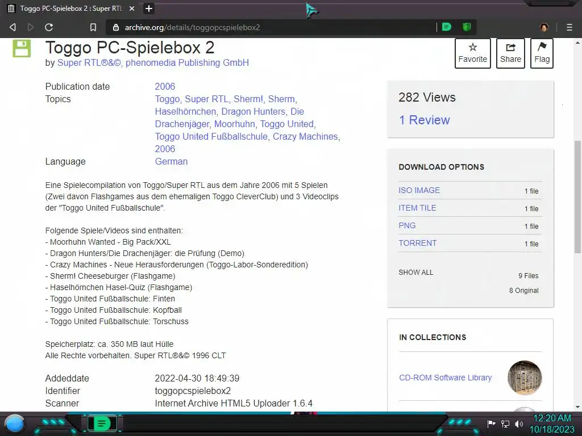Open the Moorhuhn topic link

[x=235, y=124]
